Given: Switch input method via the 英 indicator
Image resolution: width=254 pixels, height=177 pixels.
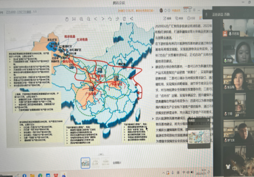Looking at the screenshot, I should pos(178,172).
